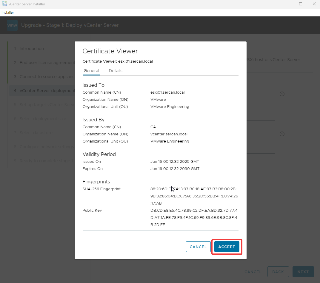320x283 pixels.
Task: Click the Validity Period section heading
Action: [99, 154]
